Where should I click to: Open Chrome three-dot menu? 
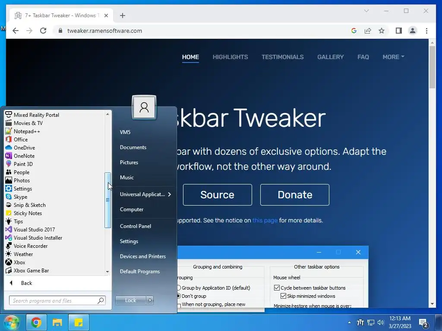coord(426,31)
